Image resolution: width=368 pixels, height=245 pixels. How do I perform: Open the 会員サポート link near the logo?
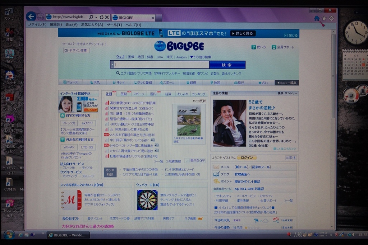coord(283,47)
